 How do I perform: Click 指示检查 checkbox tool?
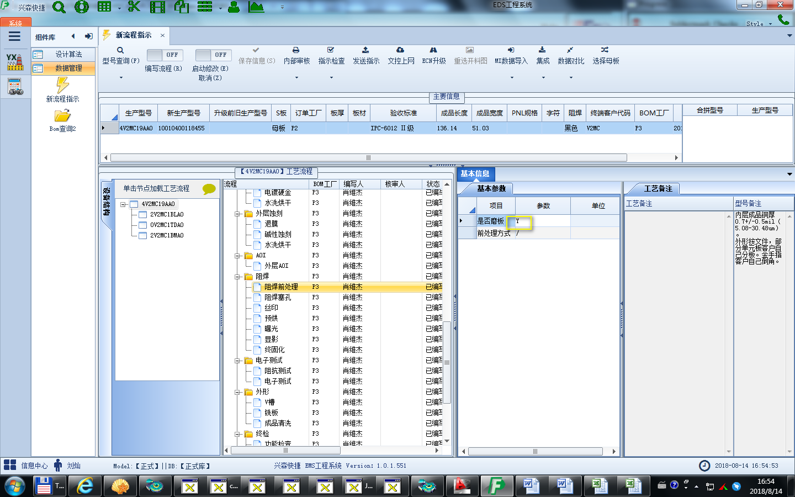pyautogui.click(x=331, y=56)
